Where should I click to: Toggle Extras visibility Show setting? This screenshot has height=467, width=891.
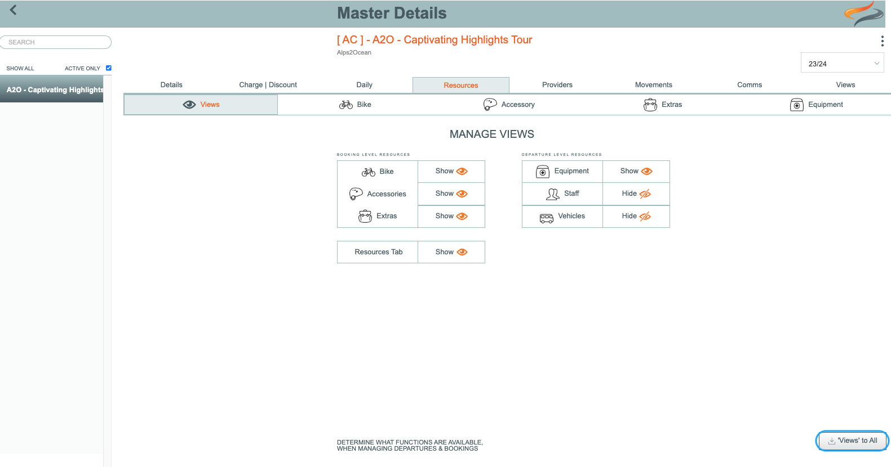(x=451, y=216)
